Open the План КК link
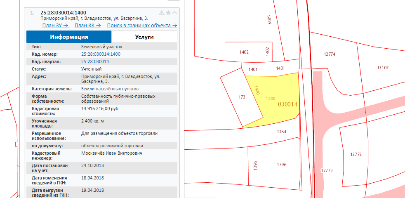The width and height of the screenshot is (405, 198). click(88, 26)
